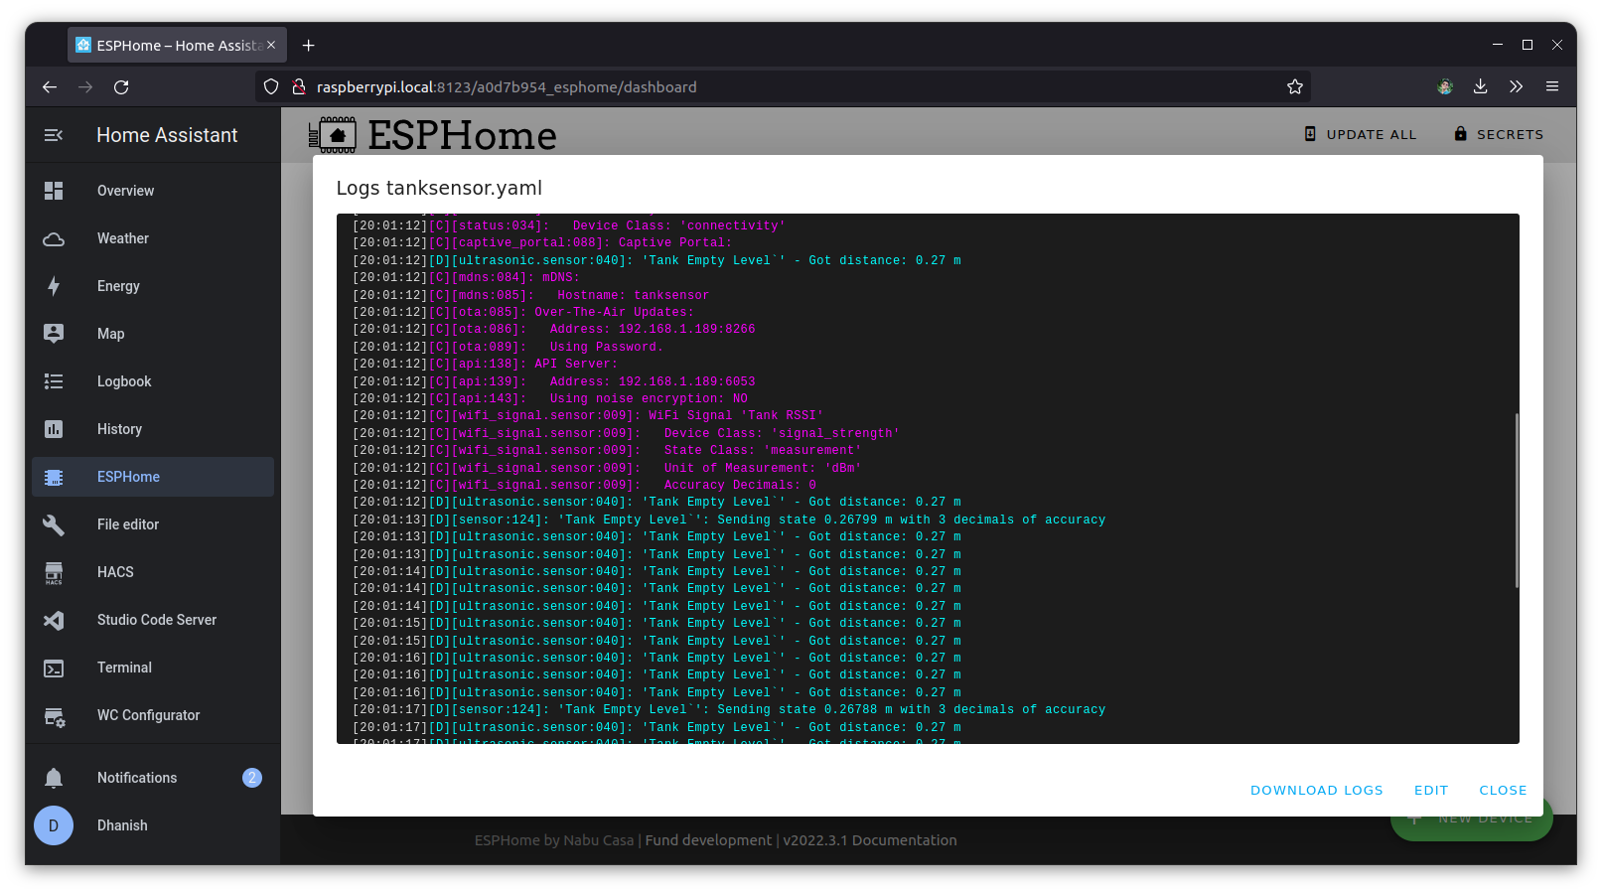Select the API Address 192.168.1.189:6053 line
Viewport: 1602px width, 893px height.
click(x=554, y=381)
